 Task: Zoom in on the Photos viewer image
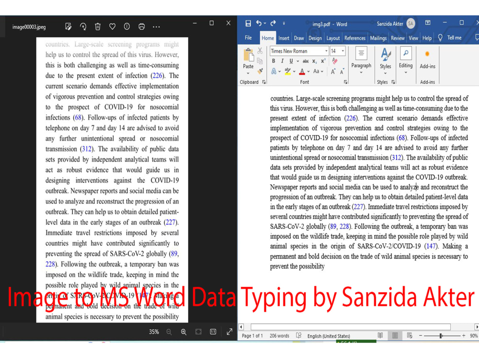coord(183,332)
